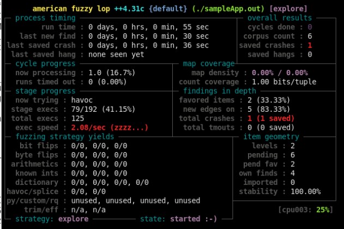Click the '++4.31c' version text
This screenshot has height=229, width=344.
129,9
